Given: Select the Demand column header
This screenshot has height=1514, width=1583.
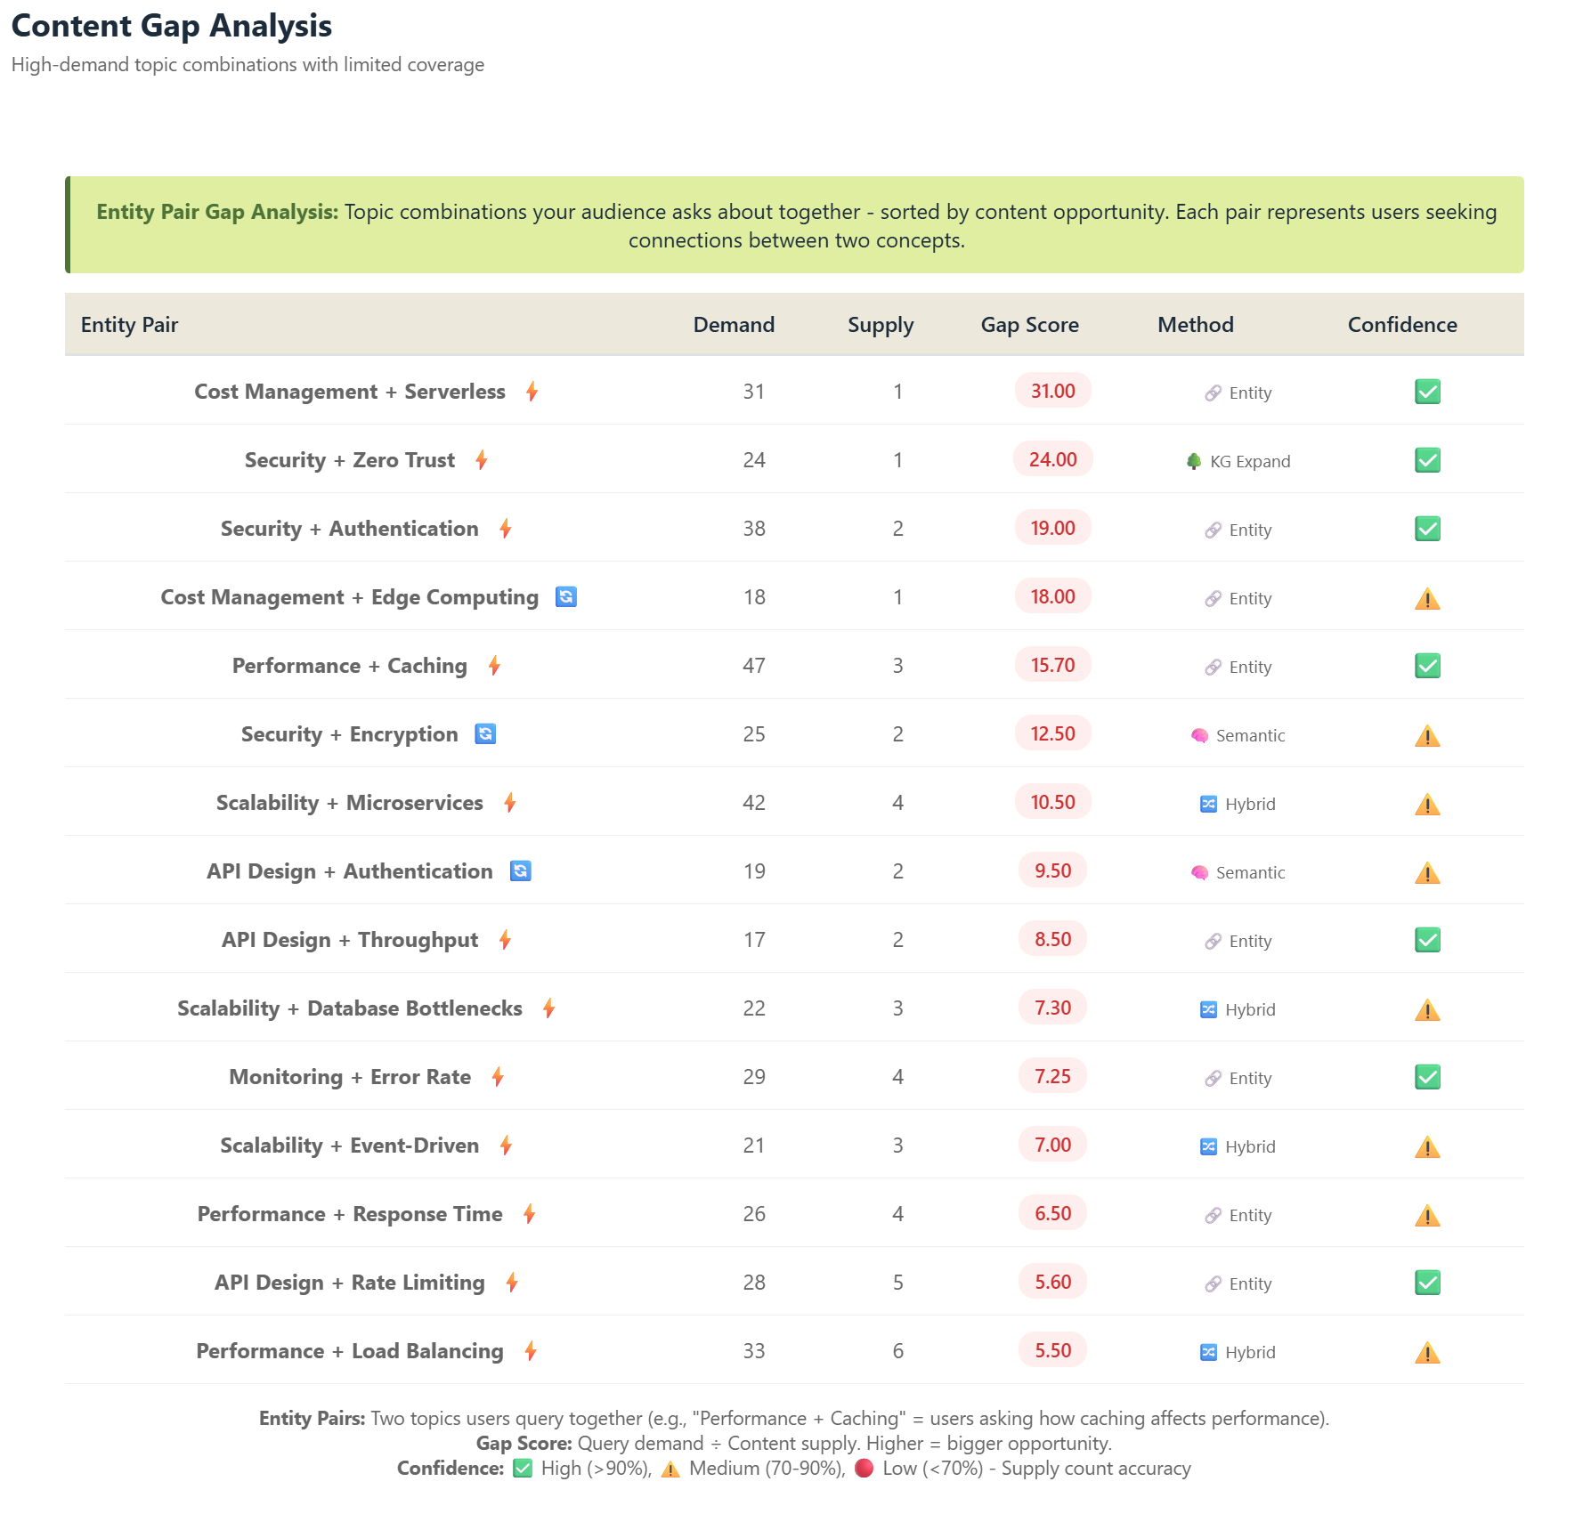Looking at the screenshot, I should pos(733,324).
